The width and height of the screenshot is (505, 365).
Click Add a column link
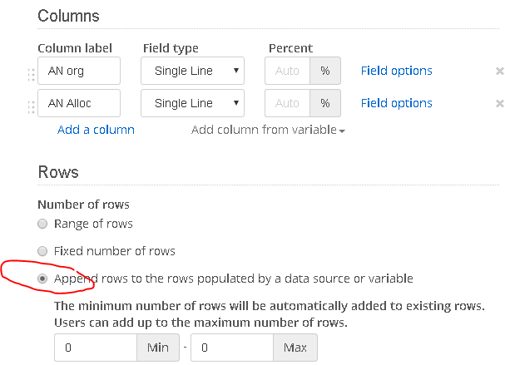pyautogui.click(x=96, y=130)
